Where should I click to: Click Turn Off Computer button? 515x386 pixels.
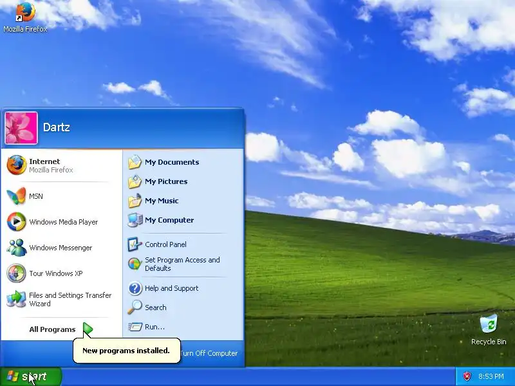coord(209,353)
